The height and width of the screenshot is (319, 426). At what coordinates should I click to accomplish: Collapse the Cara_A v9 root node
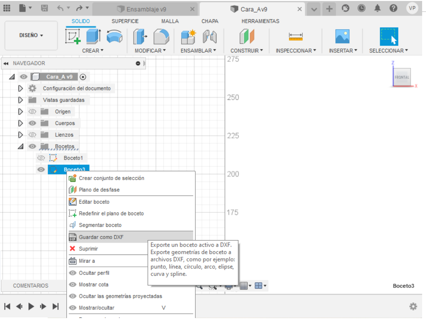pos(12,77)
